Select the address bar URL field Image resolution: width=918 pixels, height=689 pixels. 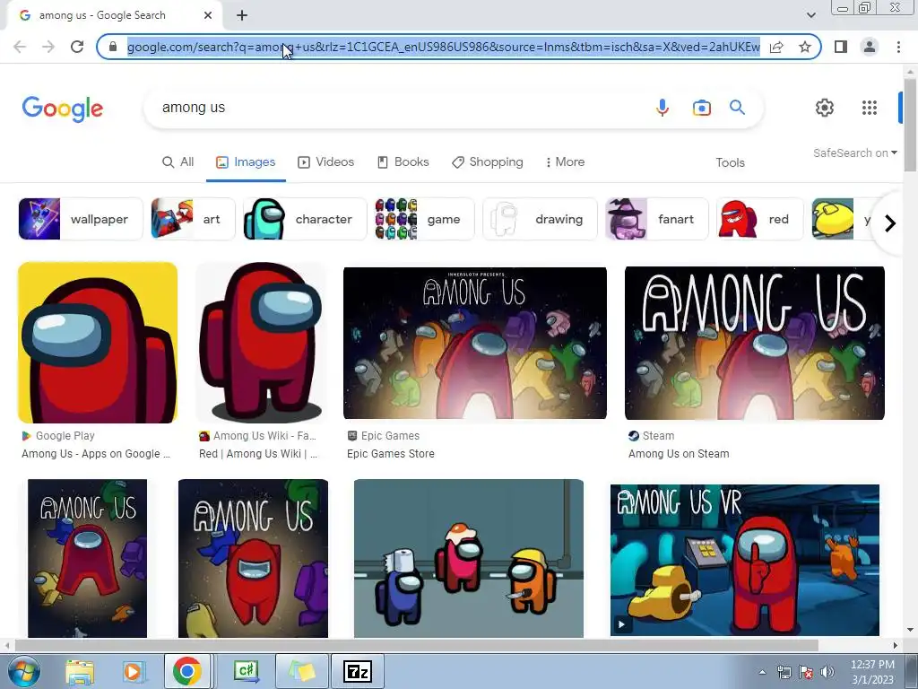coord(443,47)
